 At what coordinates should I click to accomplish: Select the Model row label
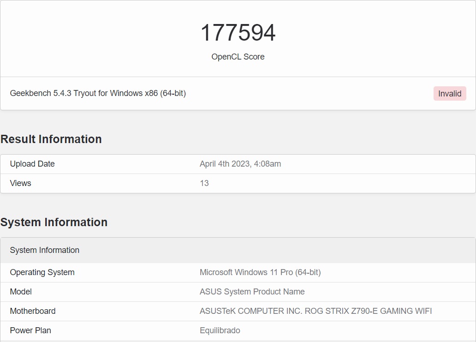[21, 292]
